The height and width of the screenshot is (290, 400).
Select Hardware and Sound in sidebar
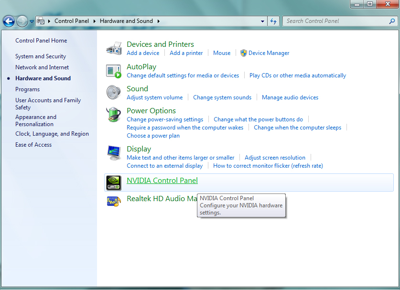coord(43,78)
